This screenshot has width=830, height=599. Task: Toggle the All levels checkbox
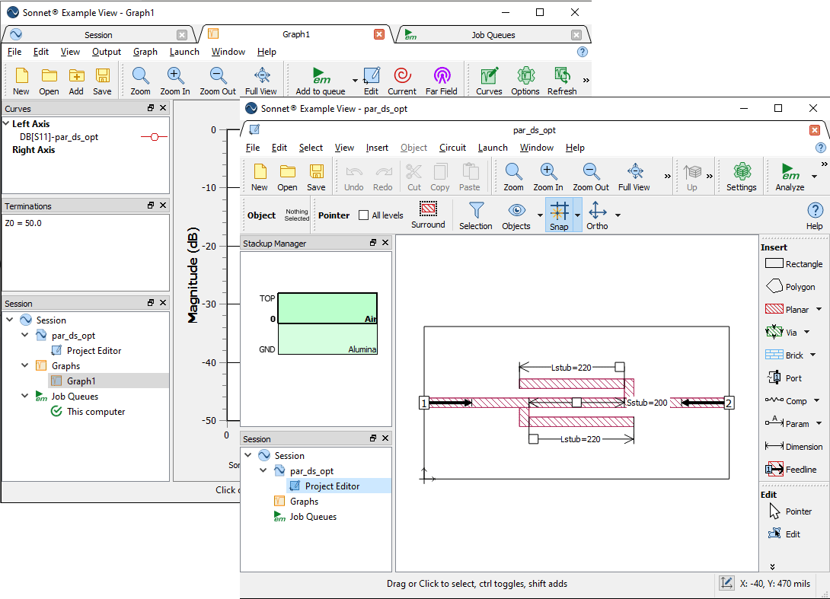coord(364,215)
